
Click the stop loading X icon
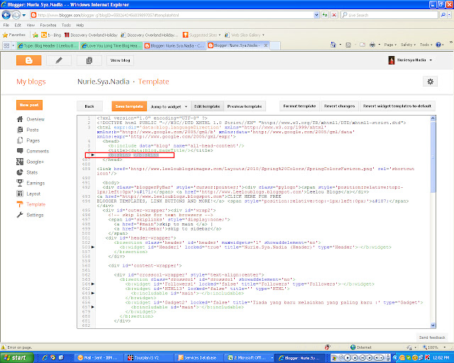pos(334,15)
